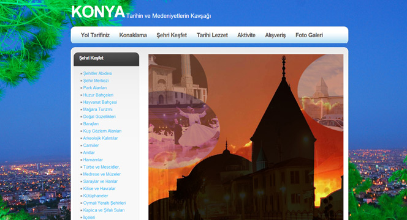Open Türbe ve Mescidler link
Viewport: 407px width, 220px height.
tap(101, 167)
